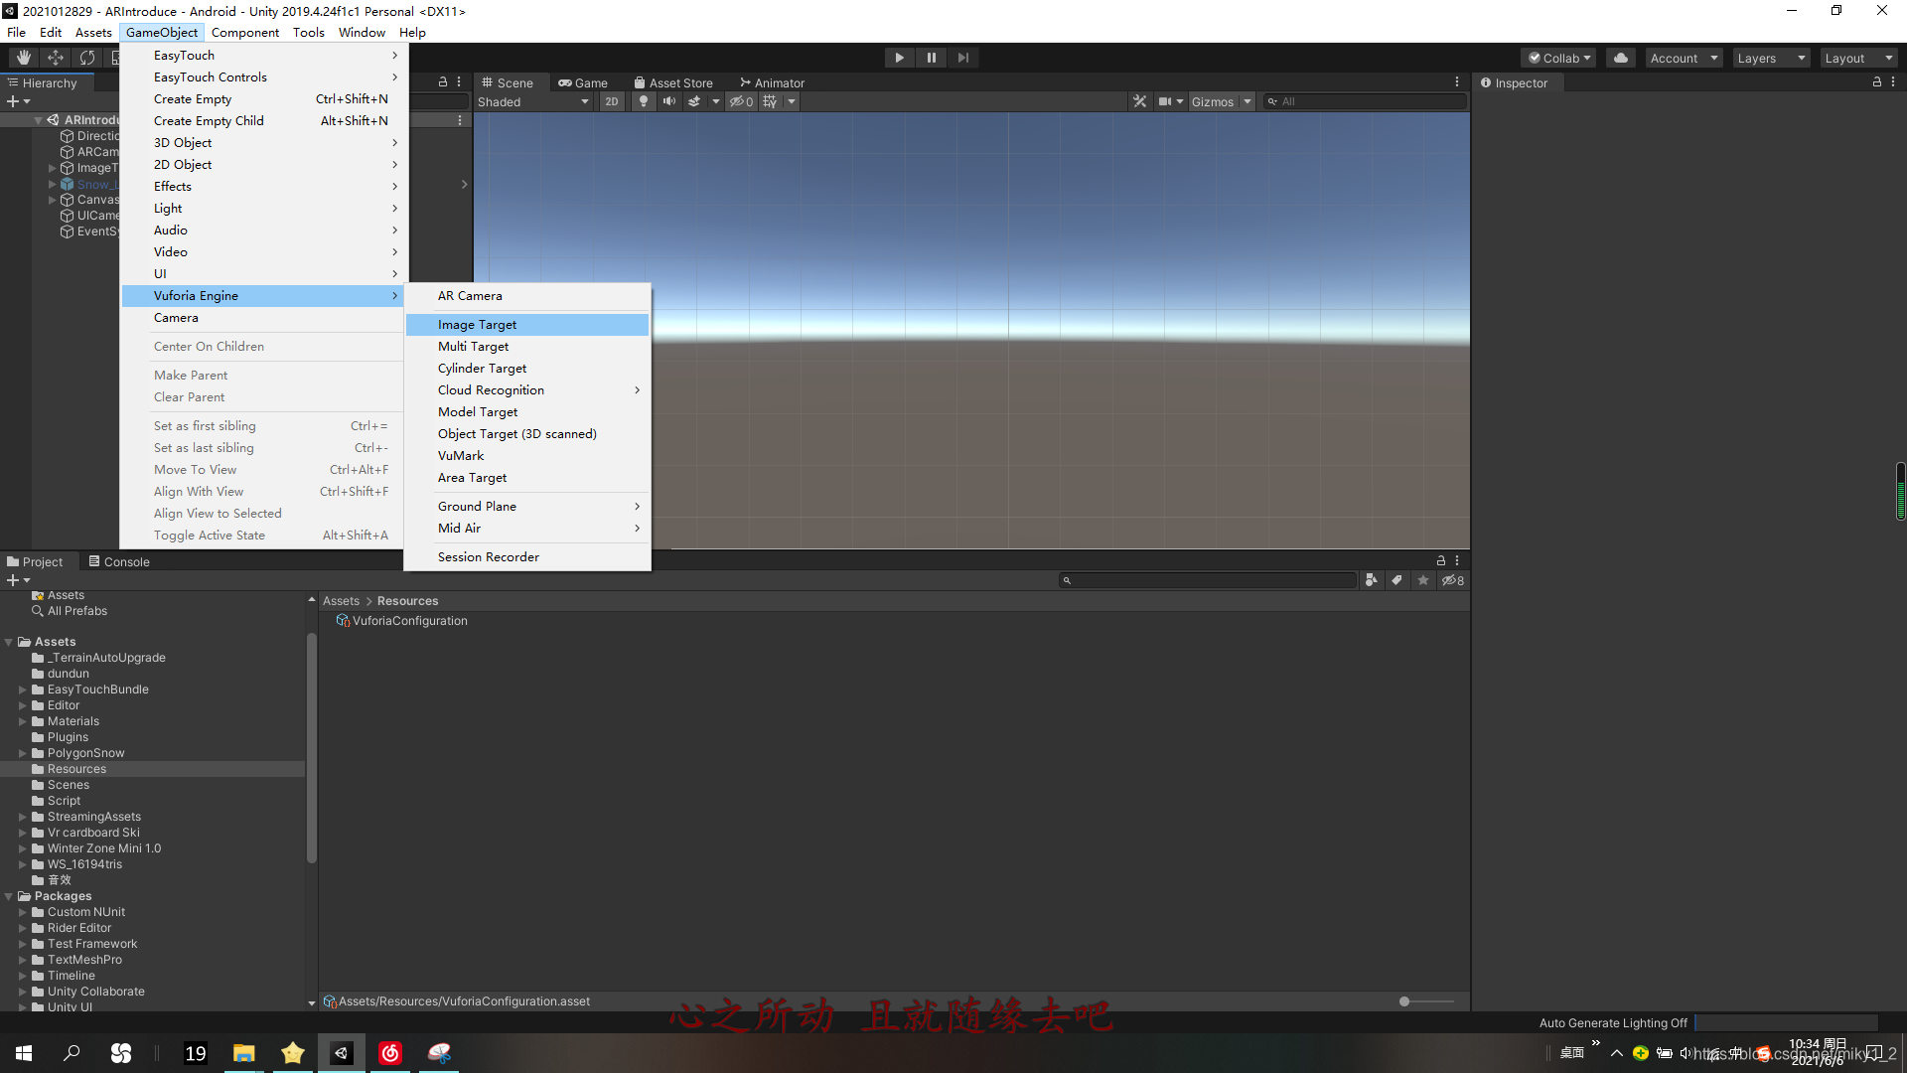Collapse the Packages tree

(x=9, y=896)
